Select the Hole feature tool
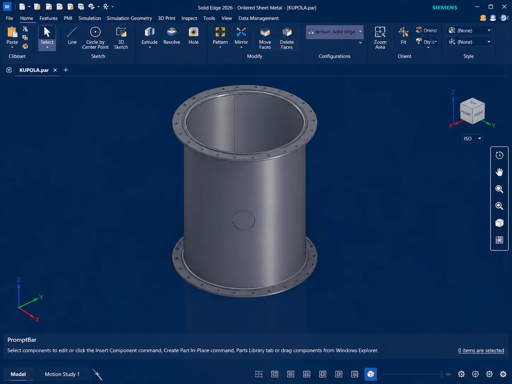This screenshot has width=512, height=384. click(x=193, y=35)
